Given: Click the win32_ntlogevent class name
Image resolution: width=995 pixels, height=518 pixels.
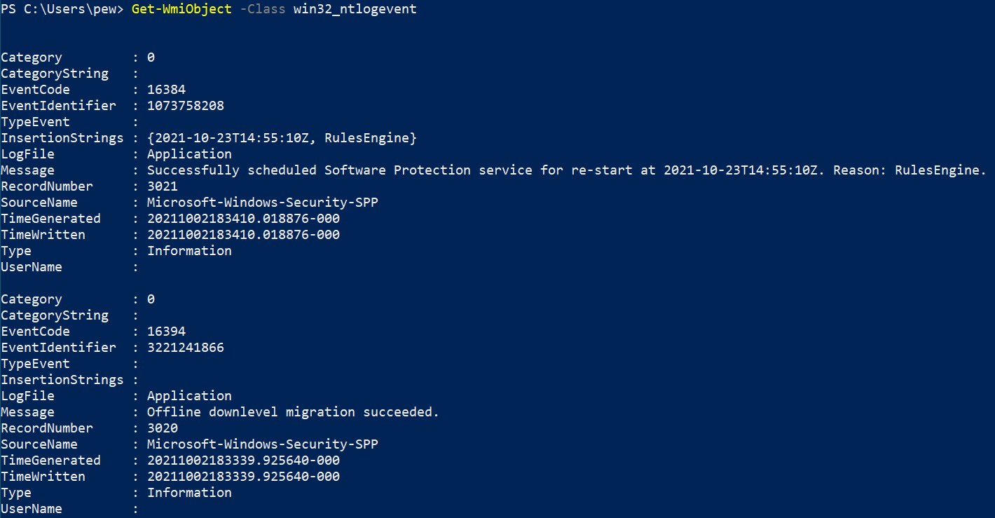Looking at the screenshot, I should click(x=355, y=10).
